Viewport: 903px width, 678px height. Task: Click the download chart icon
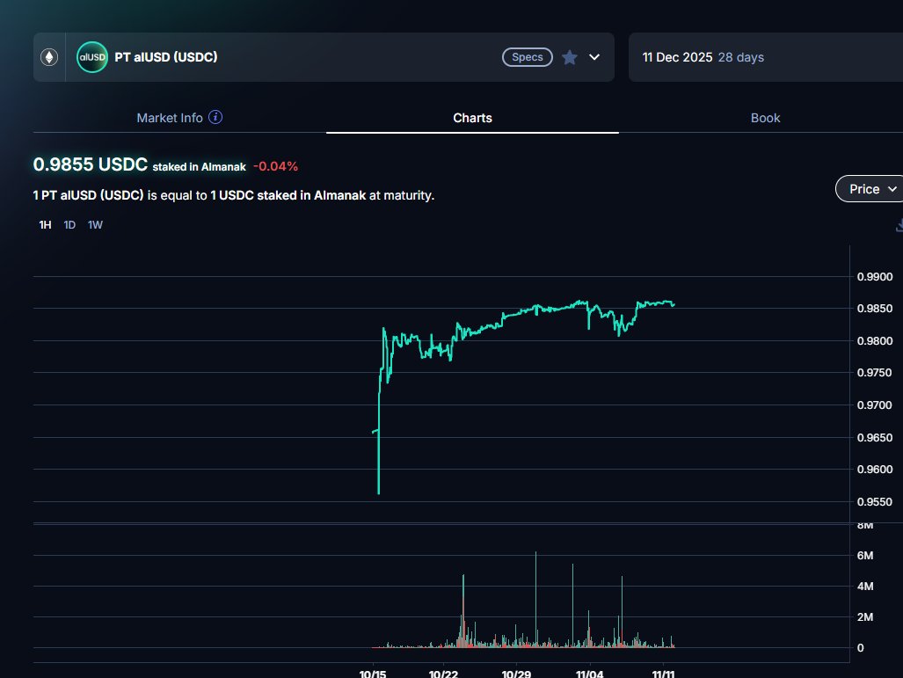(x=899, y=225)
